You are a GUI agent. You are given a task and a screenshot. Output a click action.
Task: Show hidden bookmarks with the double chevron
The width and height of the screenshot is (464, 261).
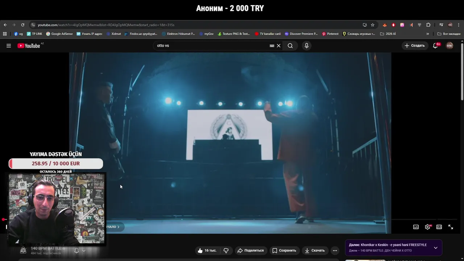click(428, 34)
